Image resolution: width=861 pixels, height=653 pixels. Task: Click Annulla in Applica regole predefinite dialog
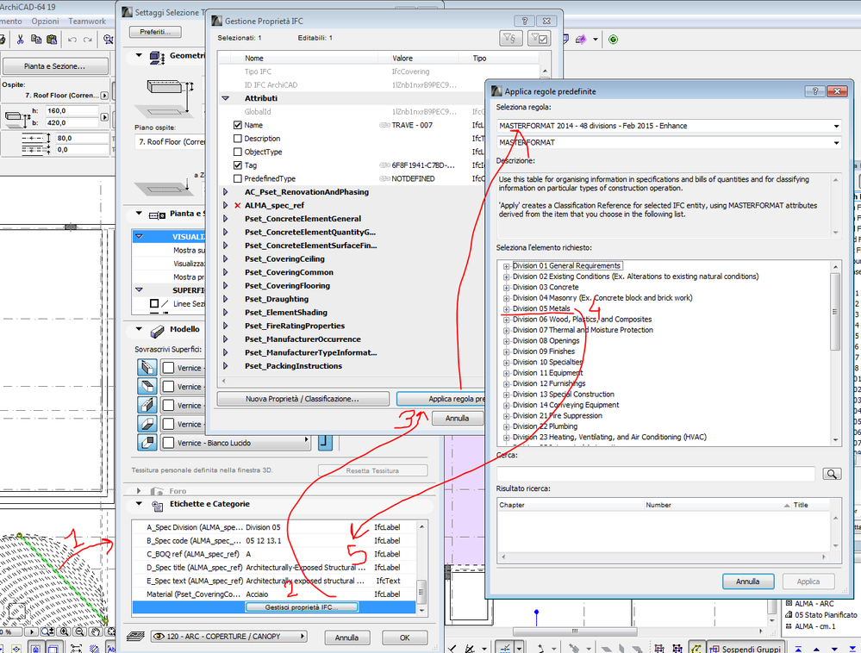coord(748,581)
